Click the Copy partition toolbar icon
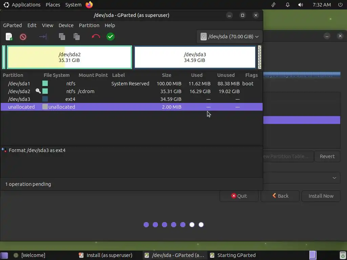The width and height of the screenshot is (347, 260). [x=62, y=37]
